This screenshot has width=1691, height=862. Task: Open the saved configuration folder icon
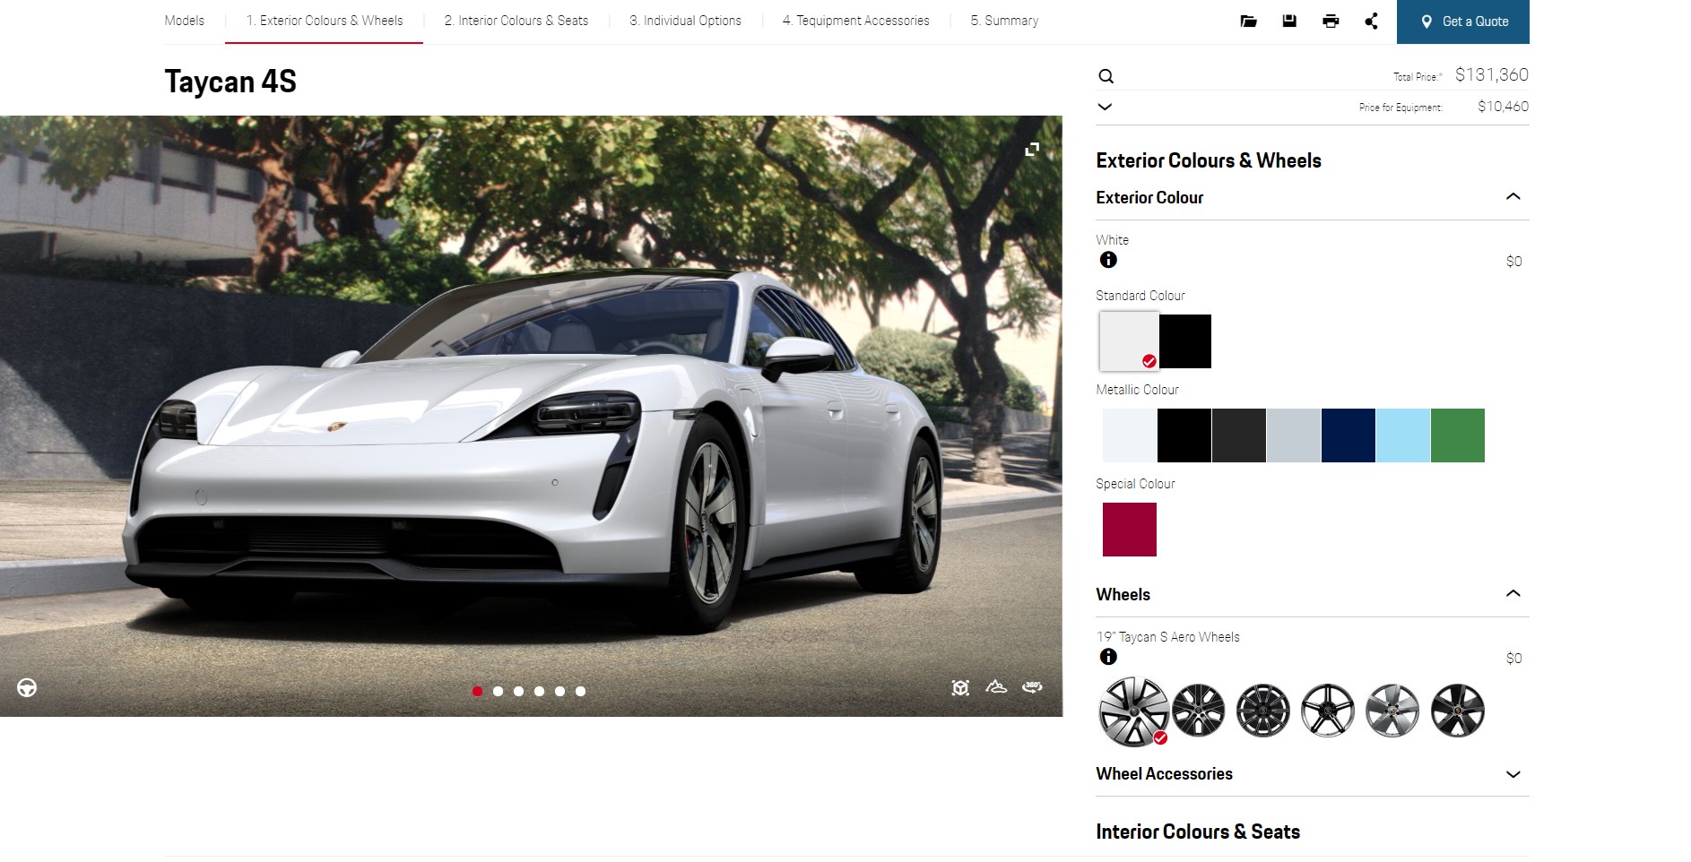click(x=1248, y=22)
